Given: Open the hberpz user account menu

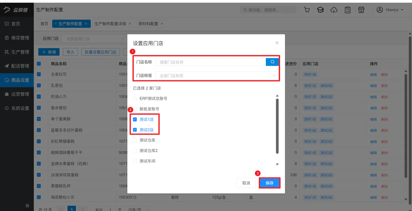Looking at the screenshot, I should coord(390,10).
